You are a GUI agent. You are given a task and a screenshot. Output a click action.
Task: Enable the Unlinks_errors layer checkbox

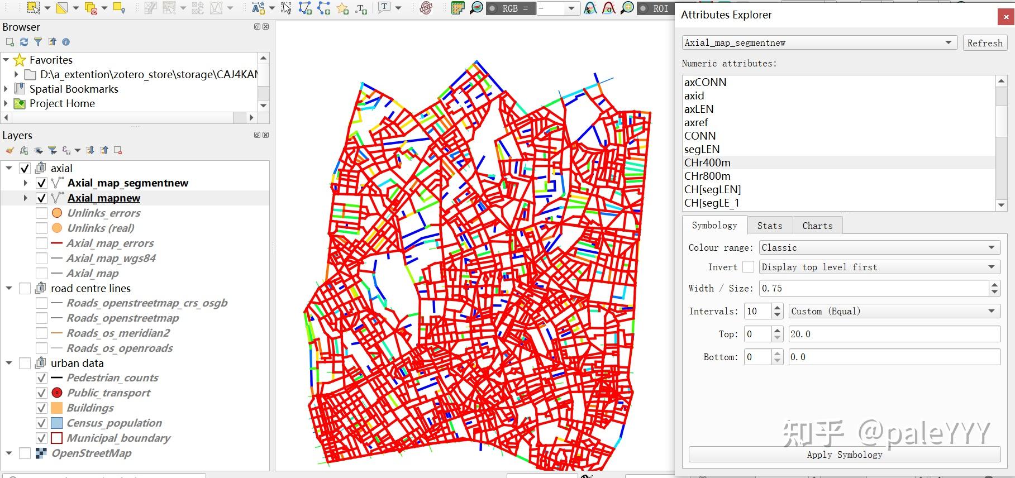tap(41, 213)
